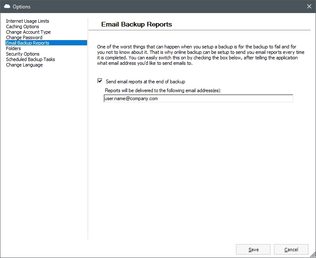This screenshot has height=258, width=316.
Task: Click the Options title bar text
Action: pos(21,6)
